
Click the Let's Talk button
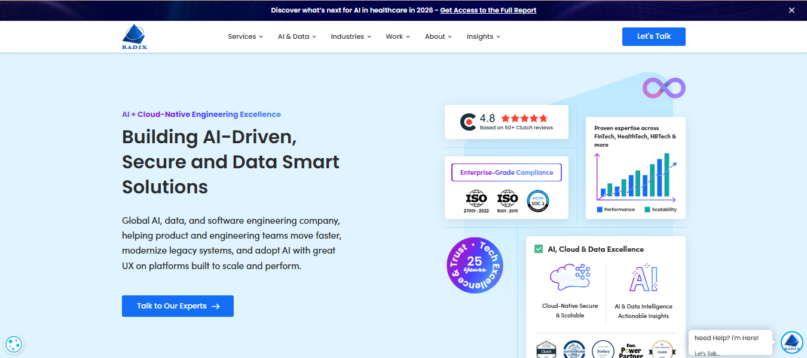653,36
